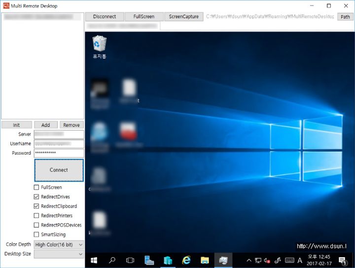Open the Action Center notification icon
The width and height of the screenshot is (355, 268).
pos(343,261)
